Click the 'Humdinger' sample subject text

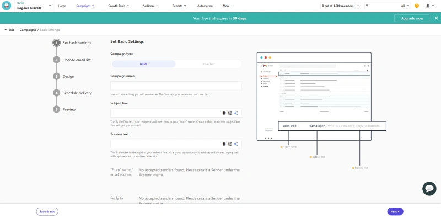[316, 126]
